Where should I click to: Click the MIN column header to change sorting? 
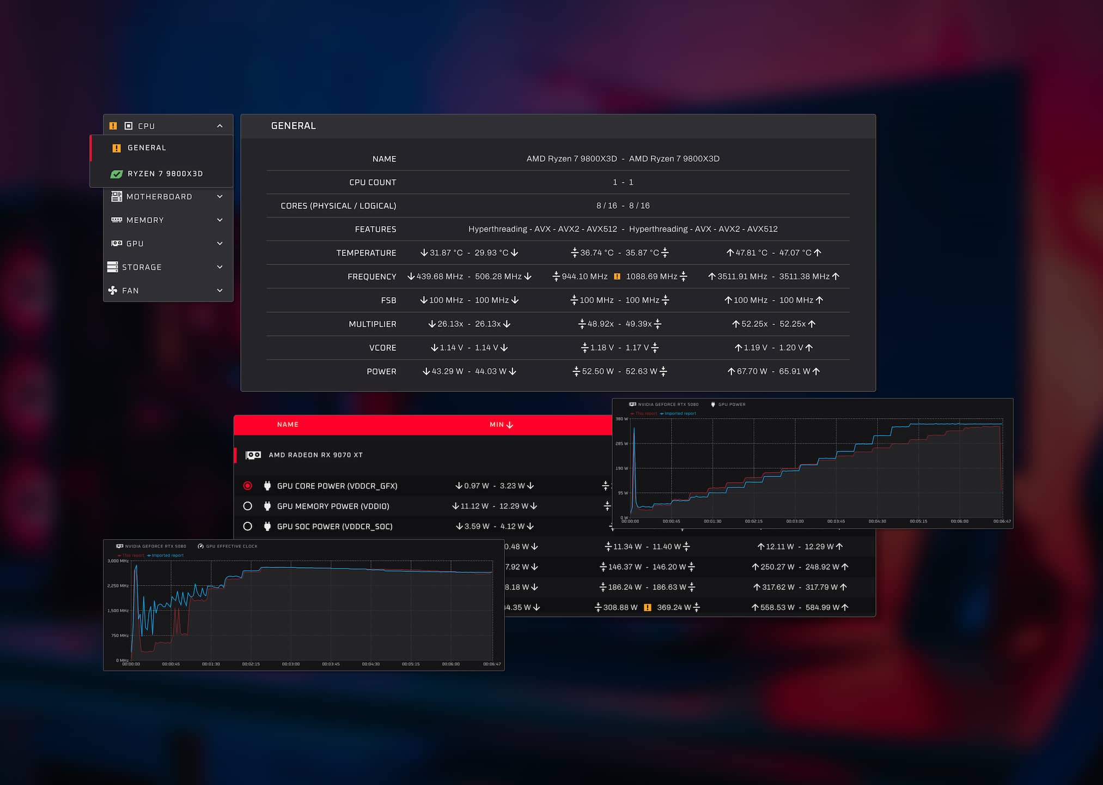(x=500, y=424)
